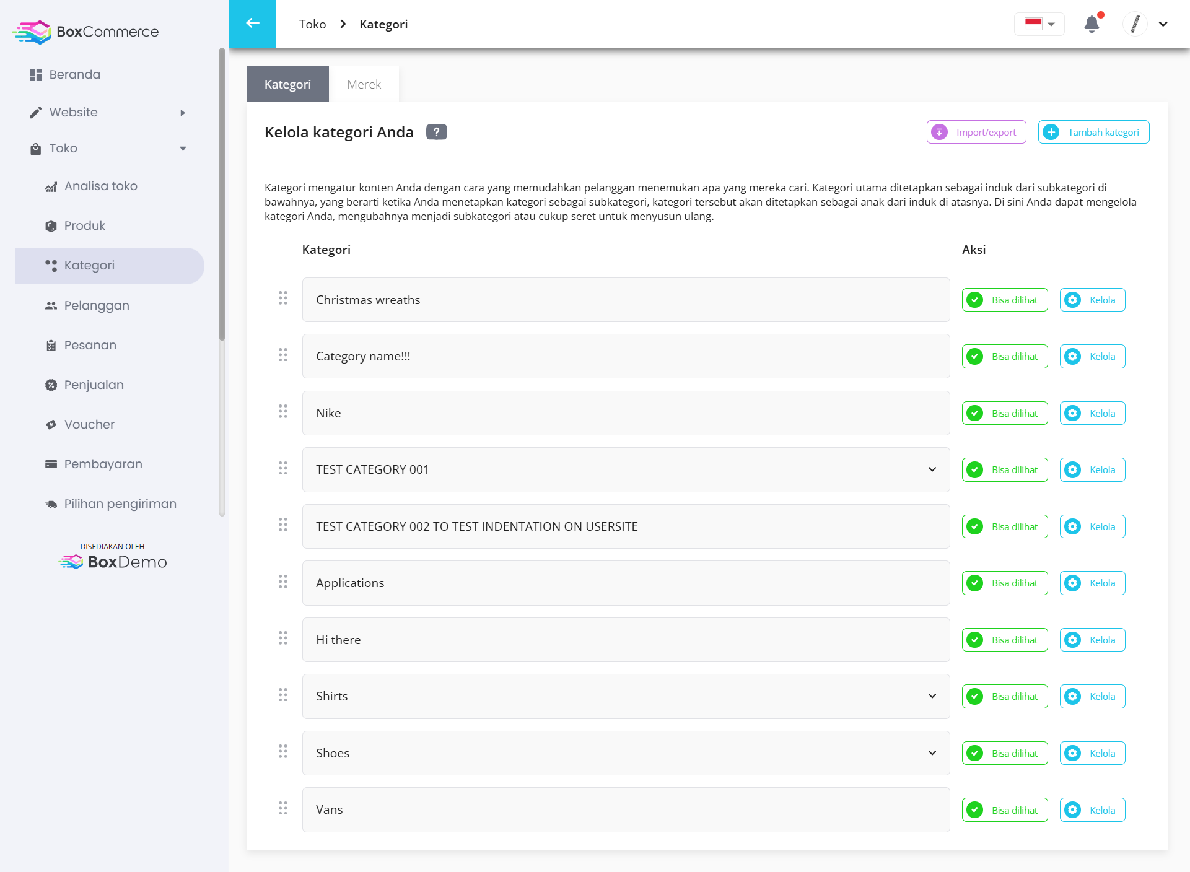
Task: Click the BoxCommerce logo
Action: (x=85, y=32)
